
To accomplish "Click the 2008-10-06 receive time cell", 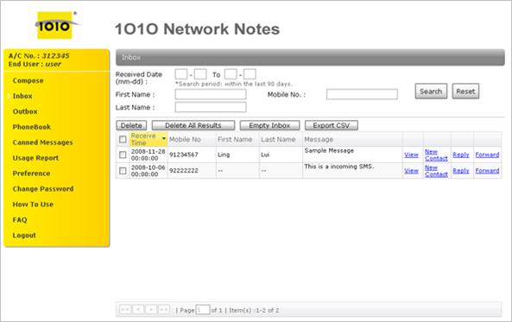I will pyautogui.click(x=148, y=171).
